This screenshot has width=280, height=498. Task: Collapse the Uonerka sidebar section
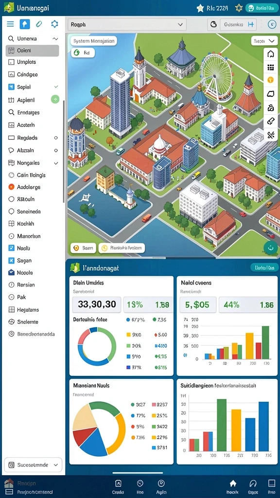(55, 39)
